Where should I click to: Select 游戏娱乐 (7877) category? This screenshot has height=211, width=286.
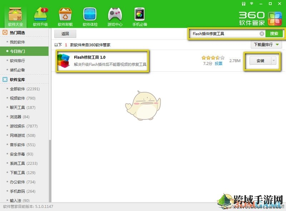click(24, 126)
